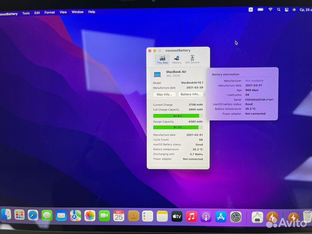This screenshot has width=312, height=234.
Task: Launch FaceTime from the Dock
Action: 104,216
